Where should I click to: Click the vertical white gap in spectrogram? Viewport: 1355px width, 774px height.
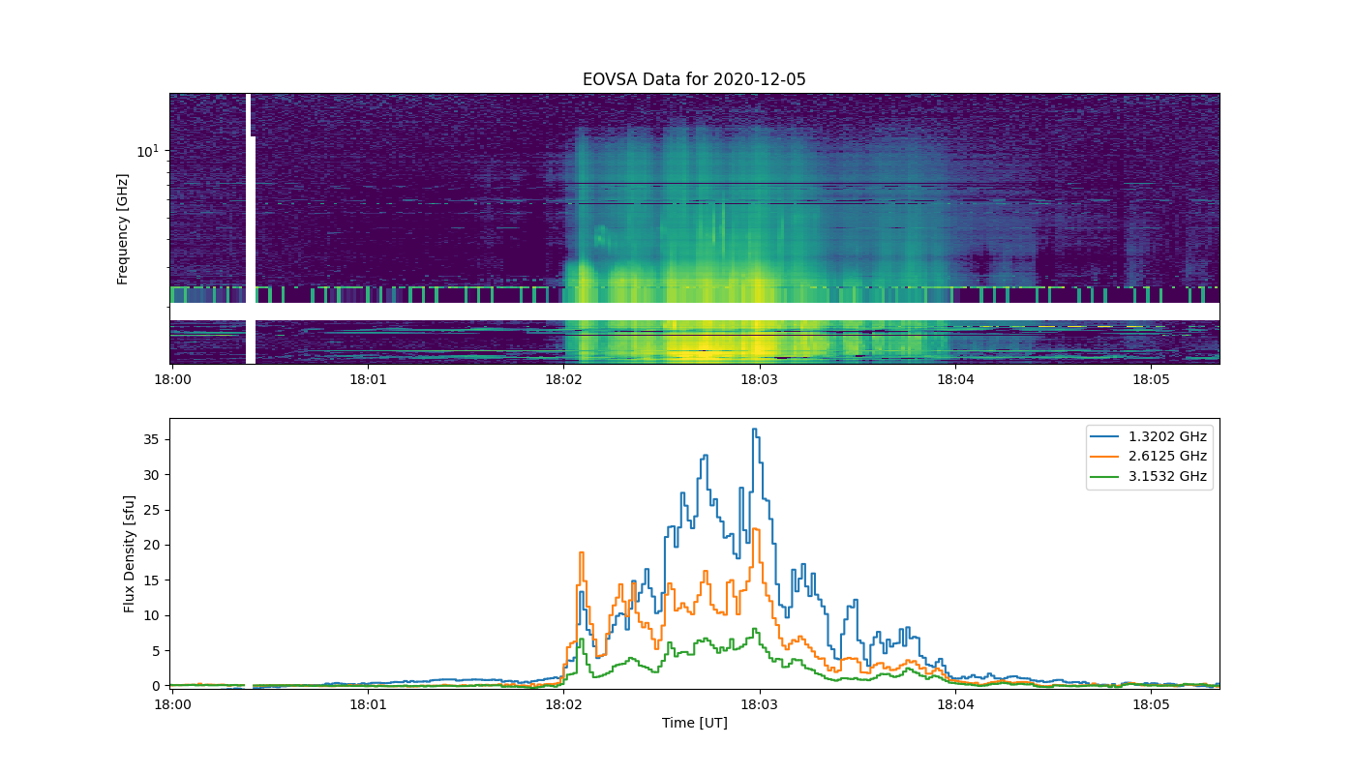click(250, 229)
